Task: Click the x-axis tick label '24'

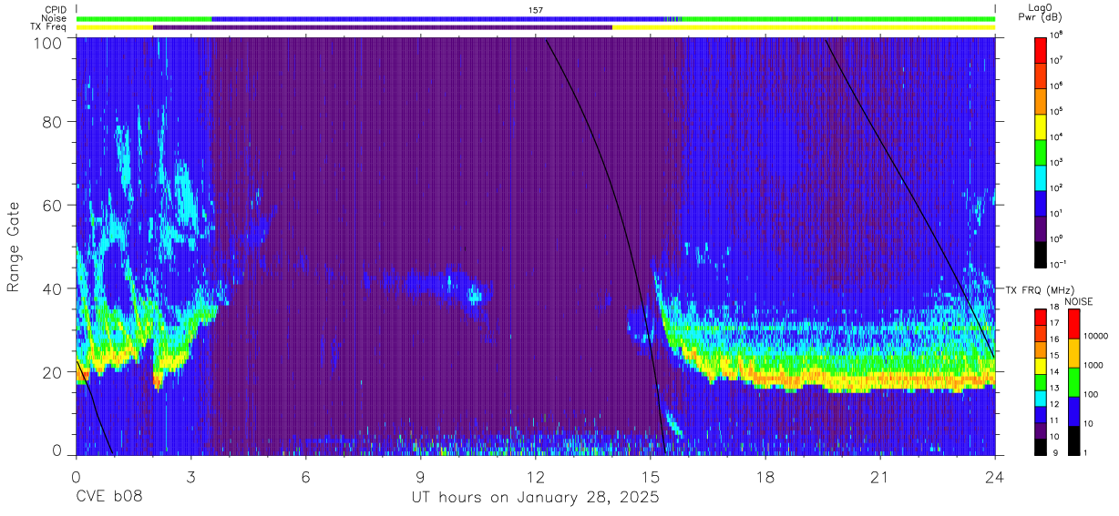Action: tap(995, 477)
